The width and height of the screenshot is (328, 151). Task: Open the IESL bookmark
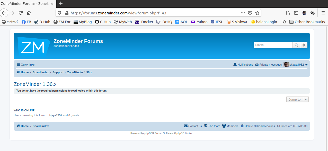point(217,22)
